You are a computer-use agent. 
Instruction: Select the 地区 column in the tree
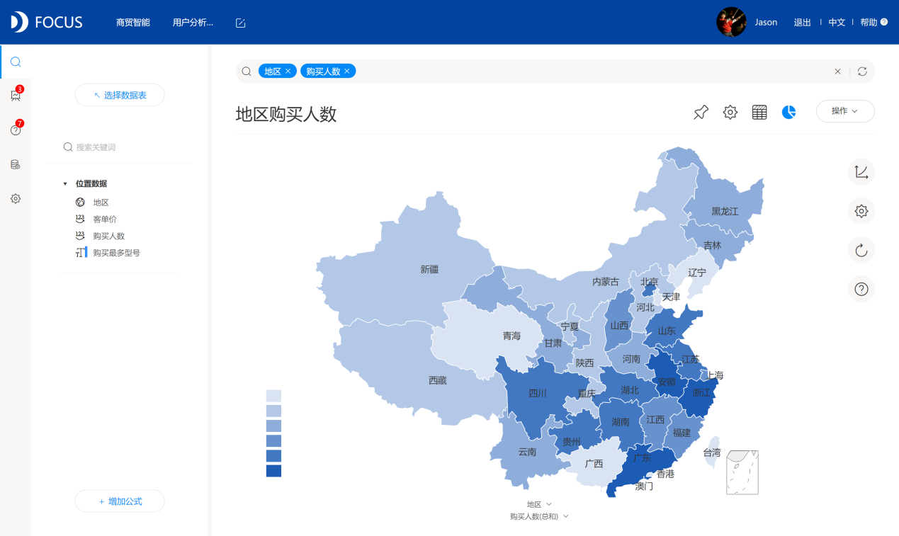(x=101, y=203)
